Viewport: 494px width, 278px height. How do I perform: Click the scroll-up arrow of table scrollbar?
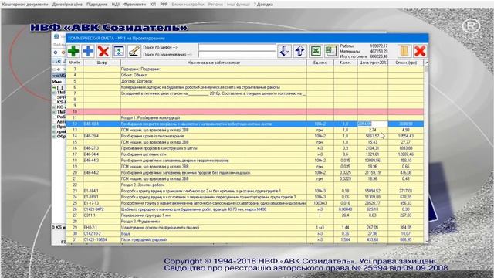point(427,63)
